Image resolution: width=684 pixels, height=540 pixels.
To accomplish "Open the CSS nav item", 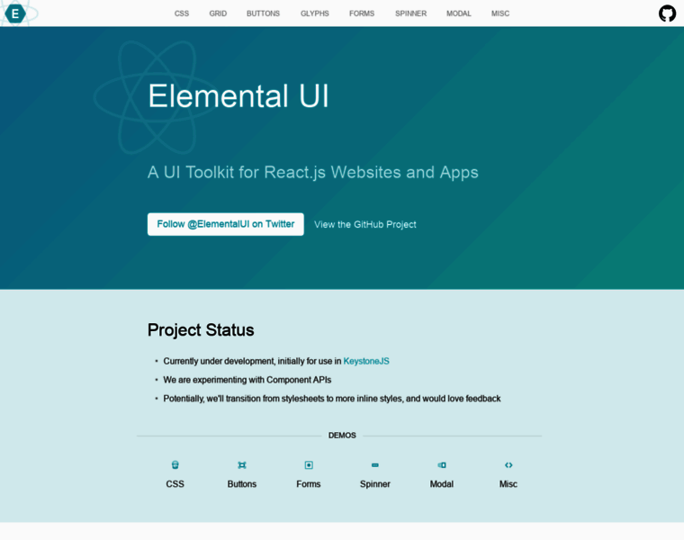I will click(x=182, y=13).
